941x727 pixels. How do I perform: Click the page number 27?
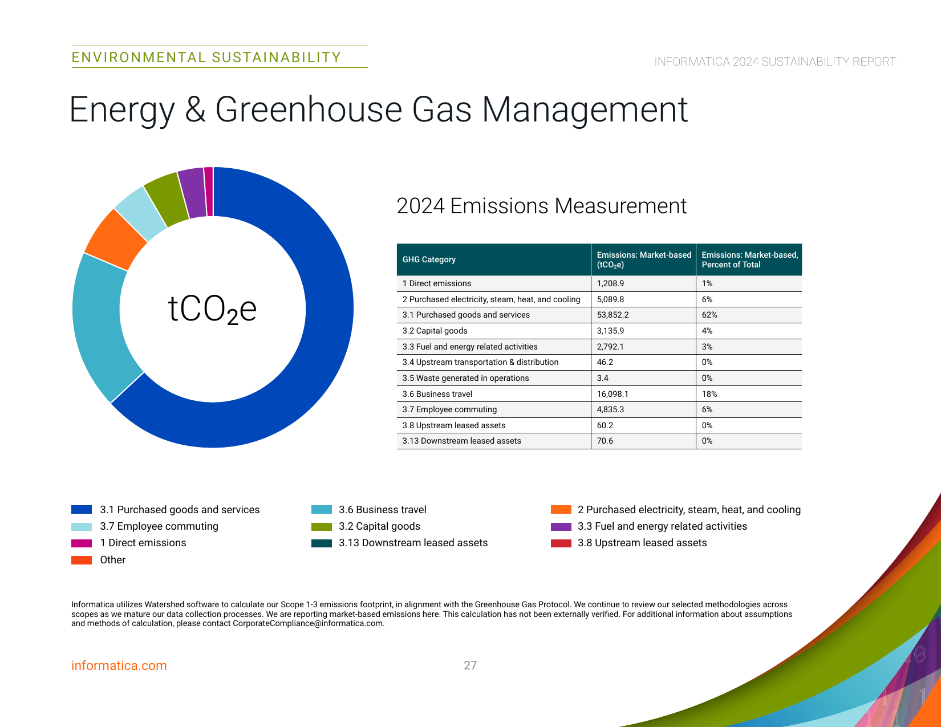(x=470, y=665)
